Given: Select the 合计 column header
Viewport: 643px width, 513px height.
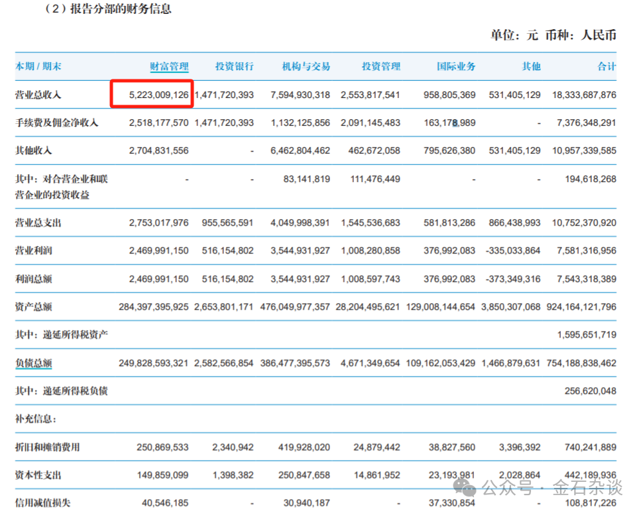Looking at the screenshot, I should coord(607,66).
